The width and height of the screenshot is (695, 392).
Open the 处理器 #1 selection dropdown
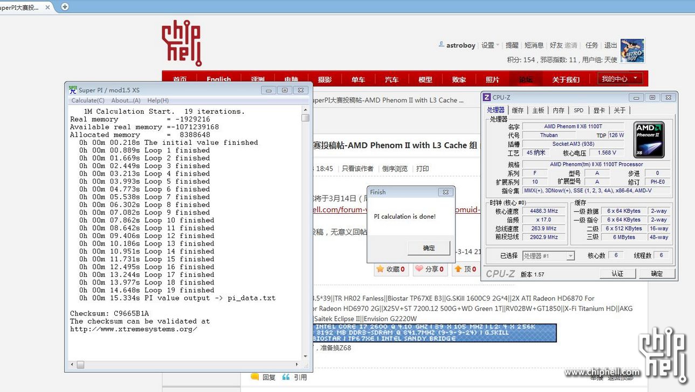[548, 256]
